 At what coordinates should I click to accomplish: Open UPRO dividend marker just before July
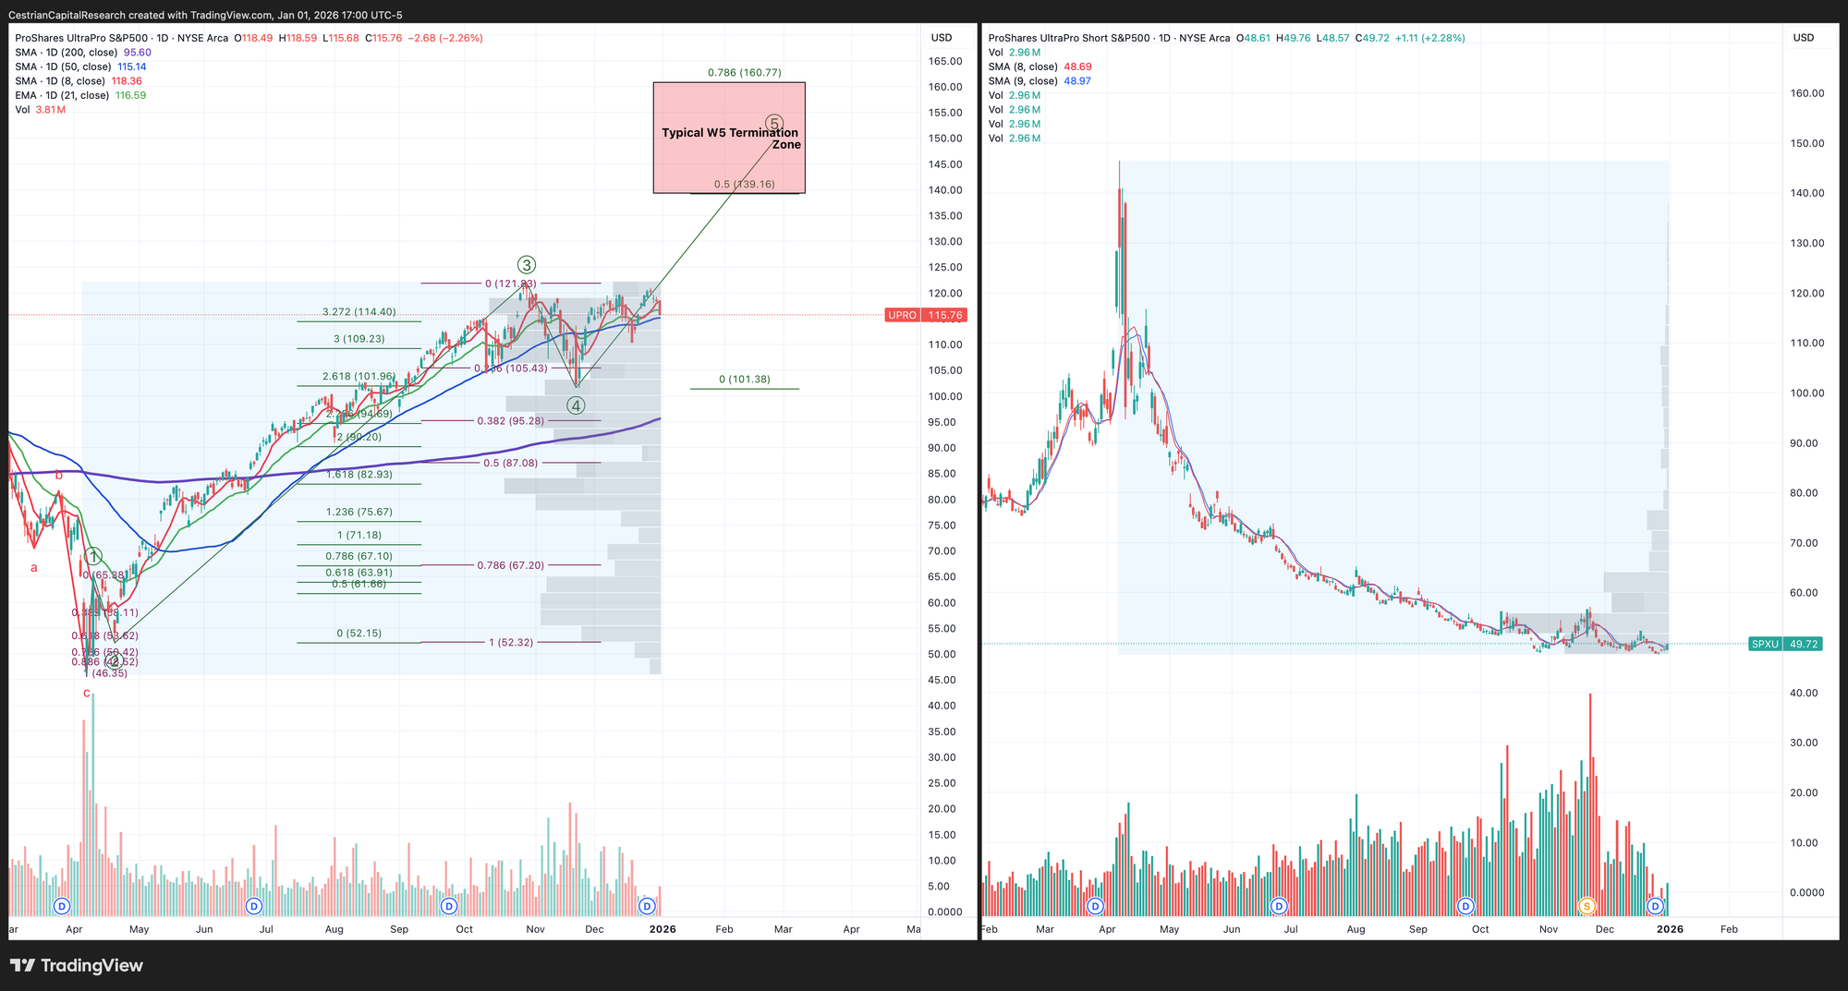254,905
